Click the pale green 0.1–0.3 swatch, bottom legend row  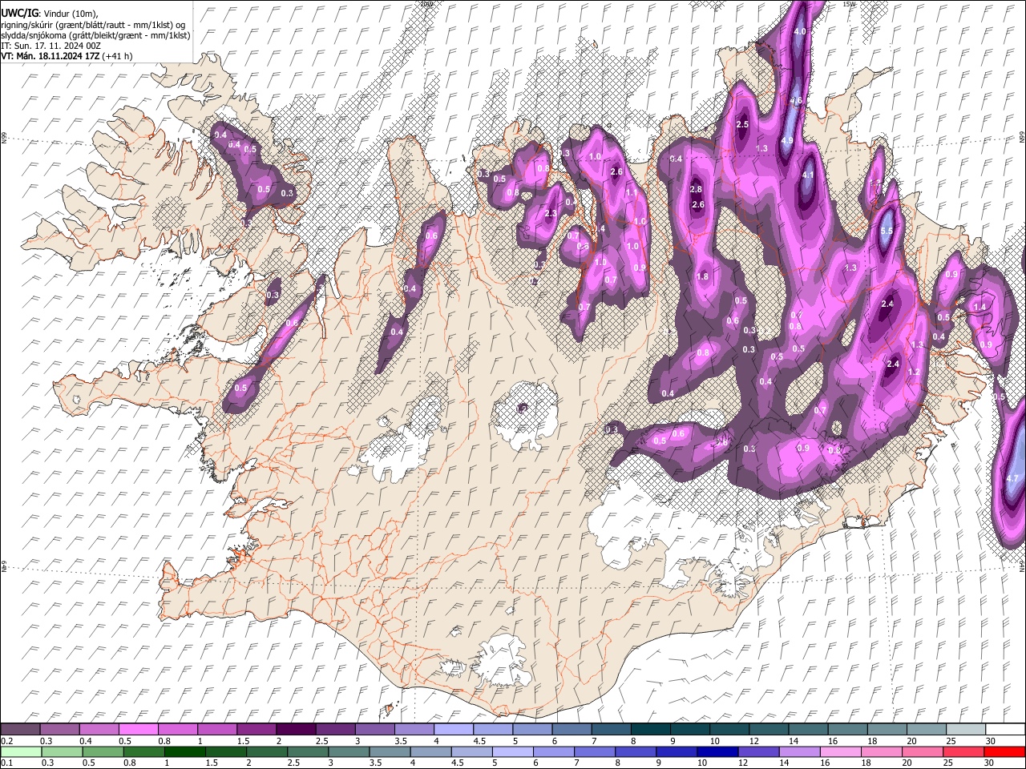coord(22,751)
